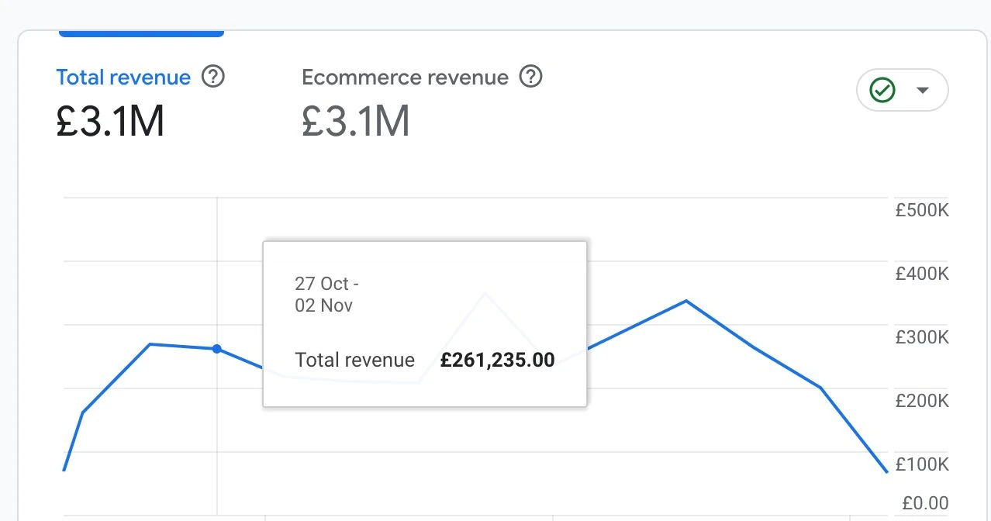This screenshot has height=521, width=991.
Task: Click the £400K axis label
Action: pos(922,274)
